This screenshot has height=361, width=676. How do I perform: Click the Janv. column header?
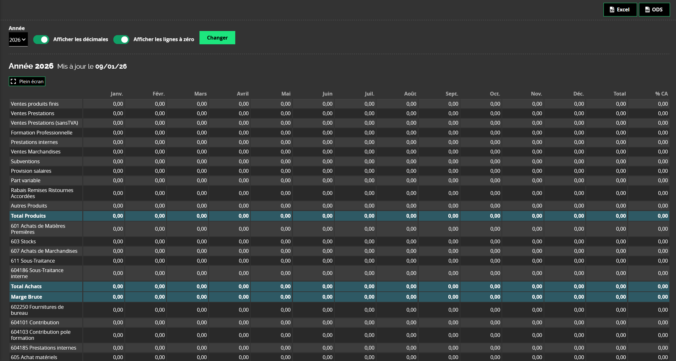pos(117,94)
